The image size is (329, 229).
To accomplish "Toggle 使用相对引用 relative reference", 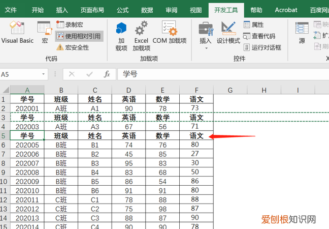I will tap(79, 36).
